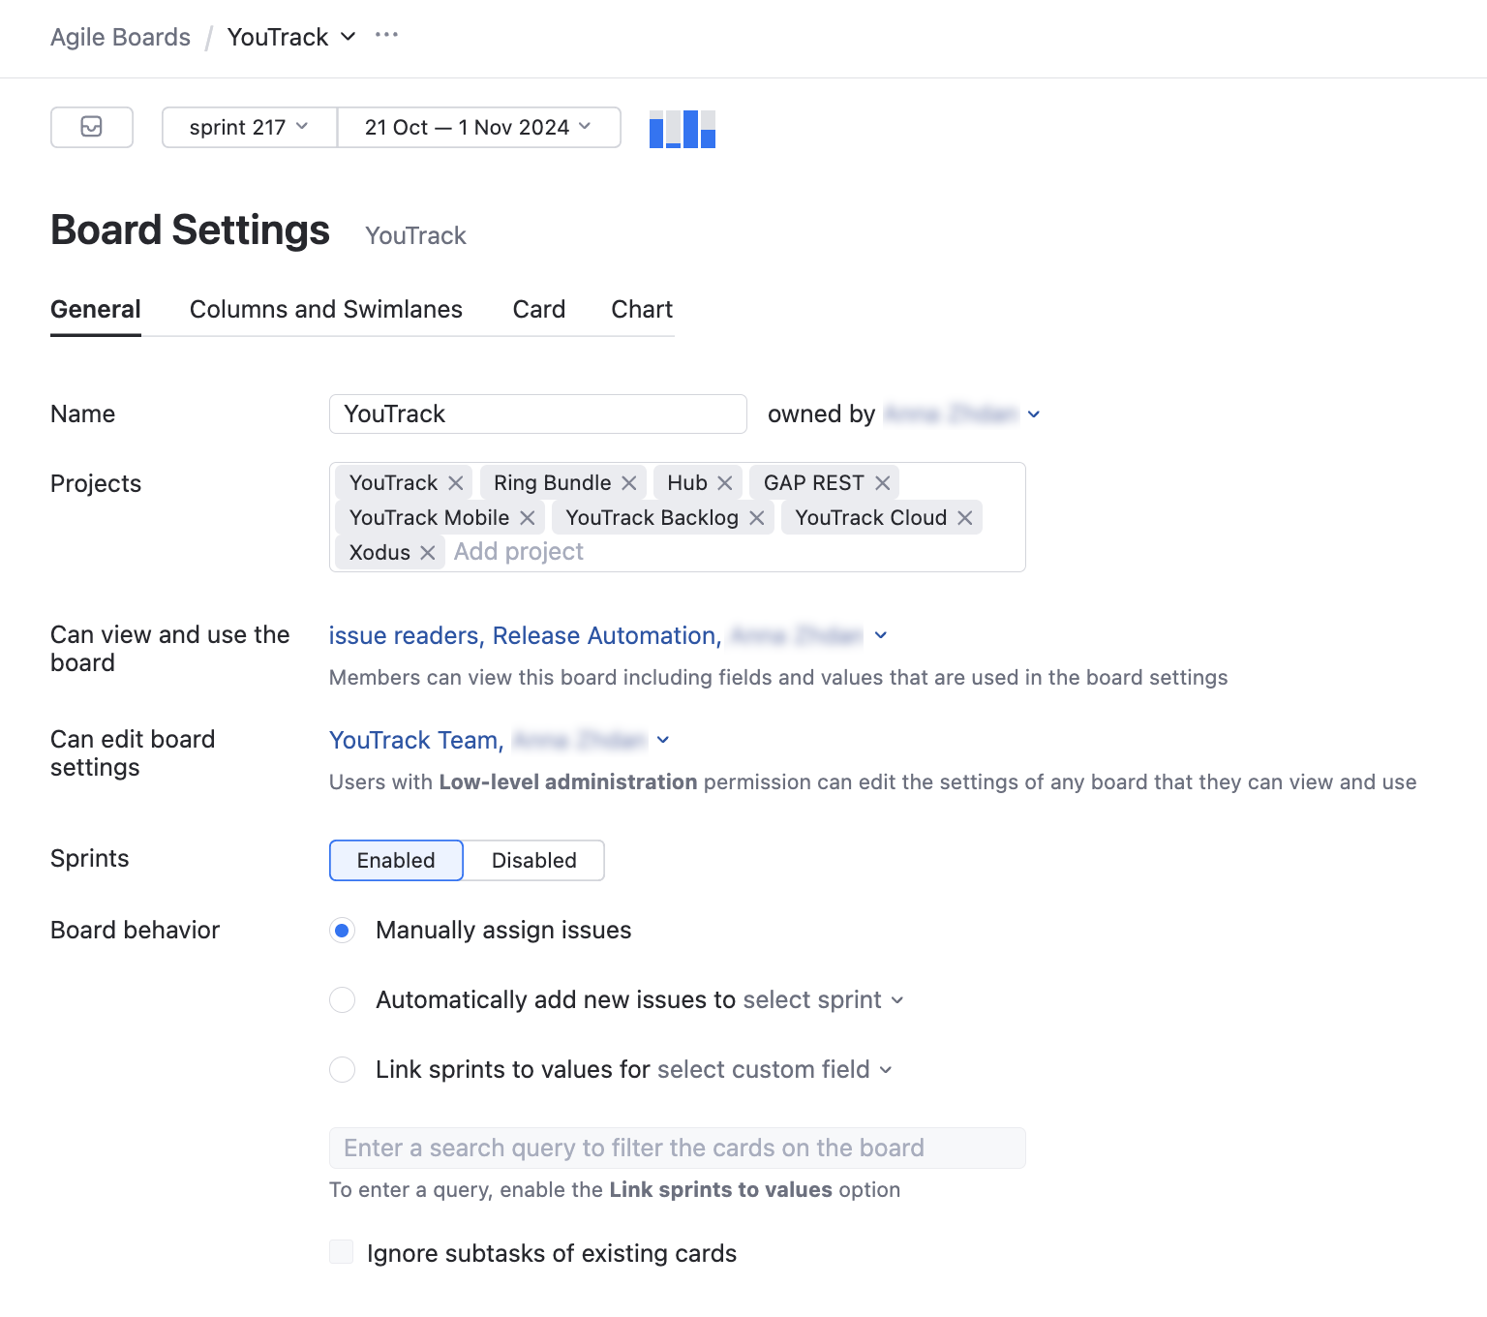
Task: Remove the YouTrack Cloud project tag
Action: pyautogui.click(x=965, y=518)
